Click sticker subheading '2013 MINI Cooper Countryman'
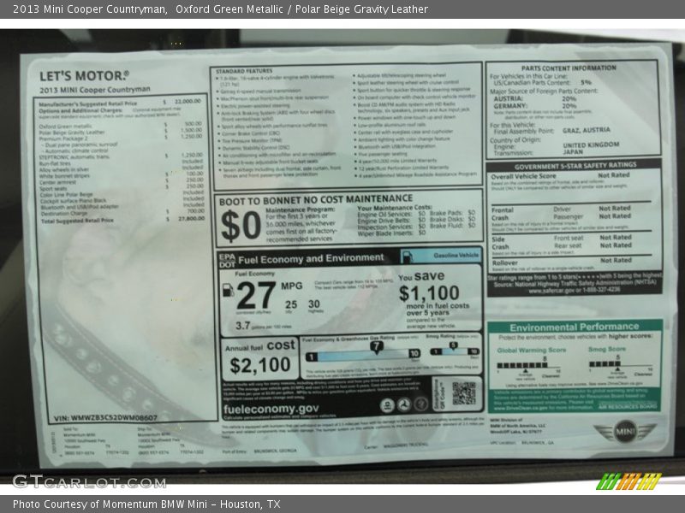Screen dimensions: 685x513 pos(95,90)
